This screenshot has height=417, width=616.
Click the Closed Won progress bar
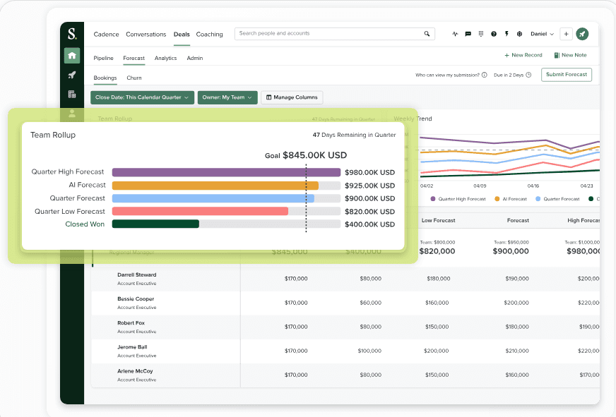[155, 224]
